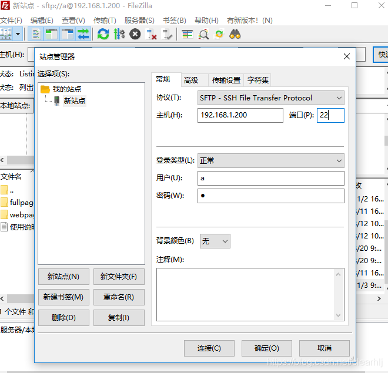This screenshot has height=373, width=388.
Task: Click the 新文件夹(F) button
Action: click(119, 277)
